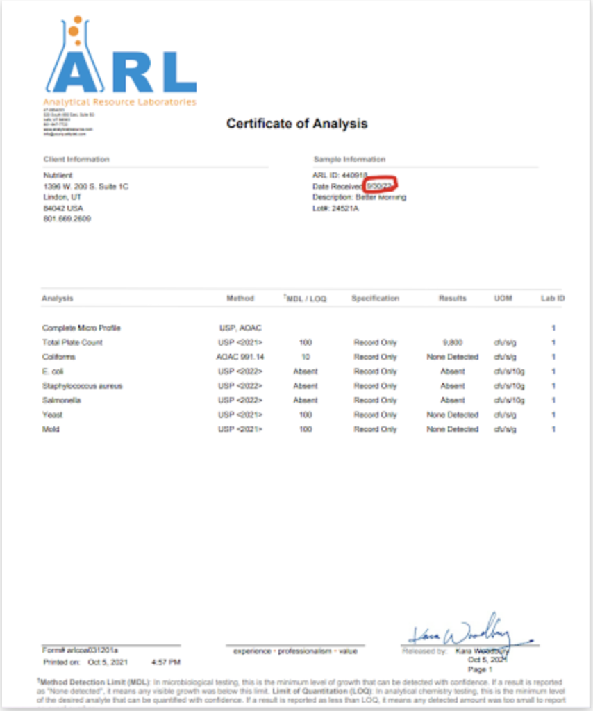The width and height of the screenshot is (593, 711).
Task: Click the 'Sample Information' heading
Action: point(349,159)
